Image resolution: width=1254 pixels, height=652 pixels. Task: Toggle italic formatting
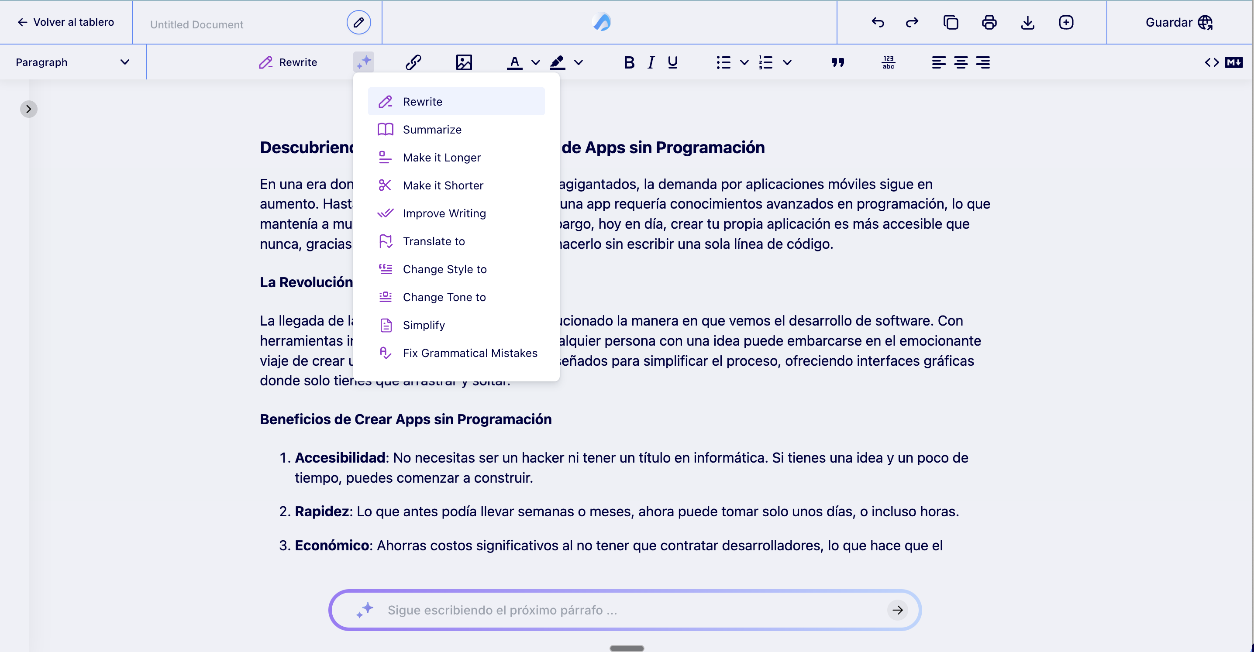651,62
